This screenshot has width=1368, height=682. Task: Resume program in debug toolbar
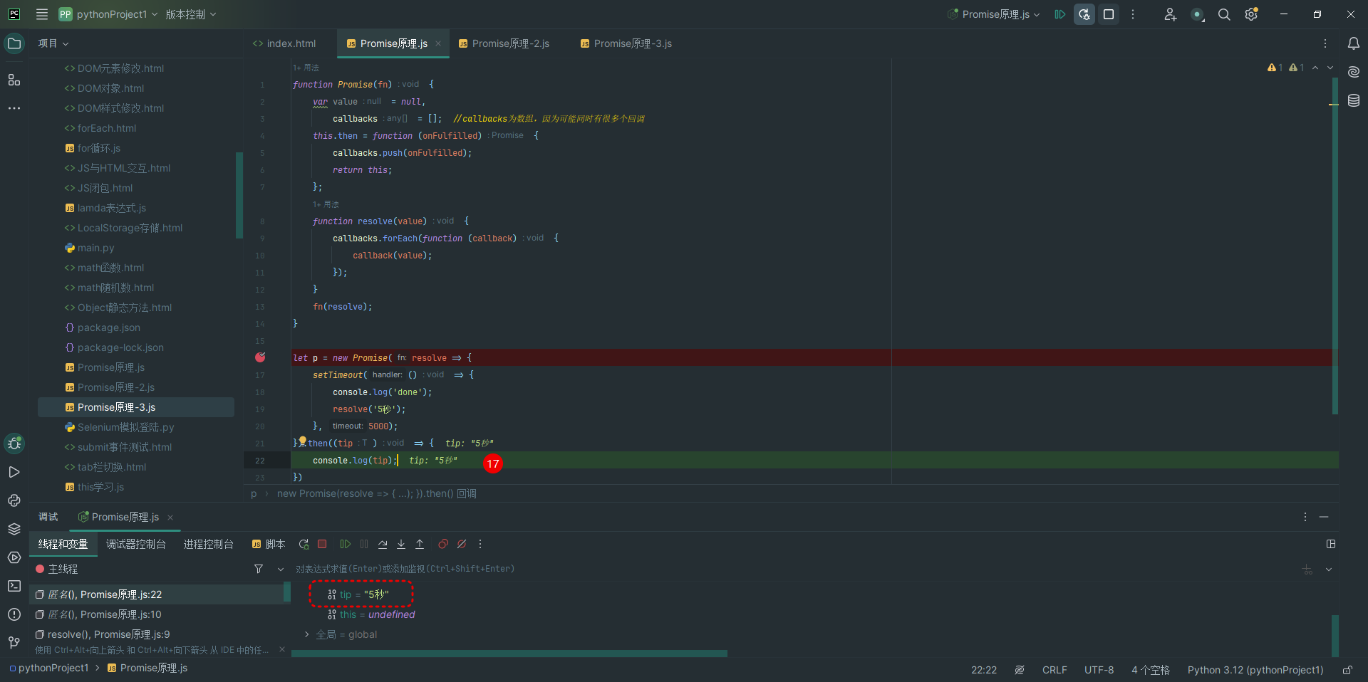click(346, 544)
